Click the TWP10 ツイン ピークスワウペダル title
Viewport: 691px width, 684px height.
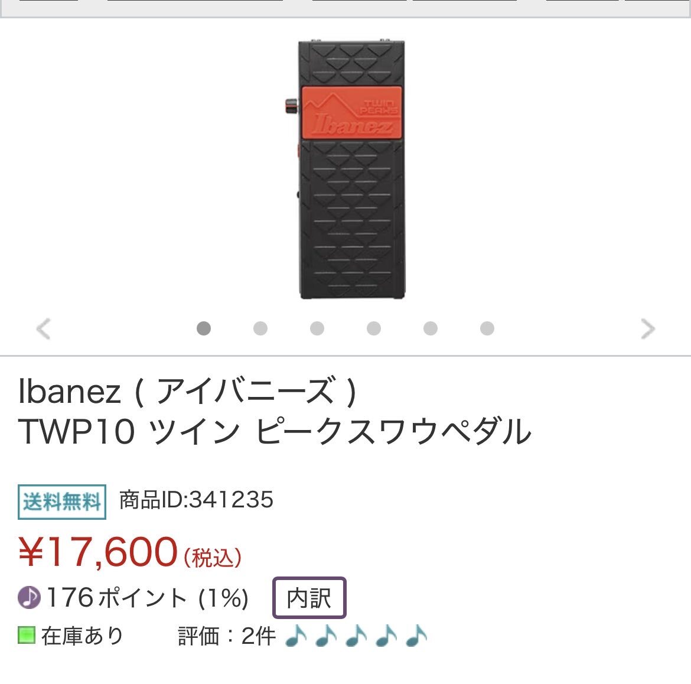point(275,431)
